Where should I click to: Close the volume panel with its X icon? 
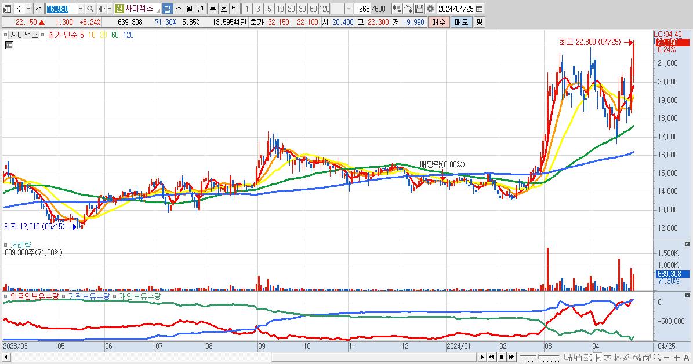687,244
